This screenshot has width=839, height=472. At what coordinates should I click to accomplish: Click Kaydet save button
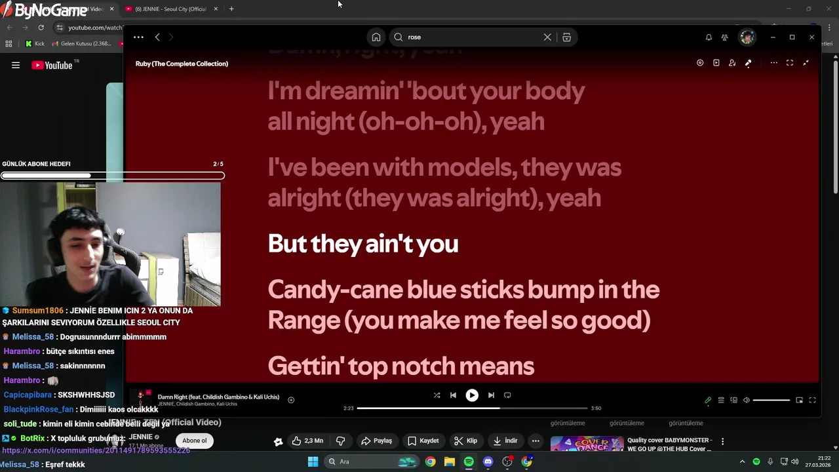(x=423, y=441)
